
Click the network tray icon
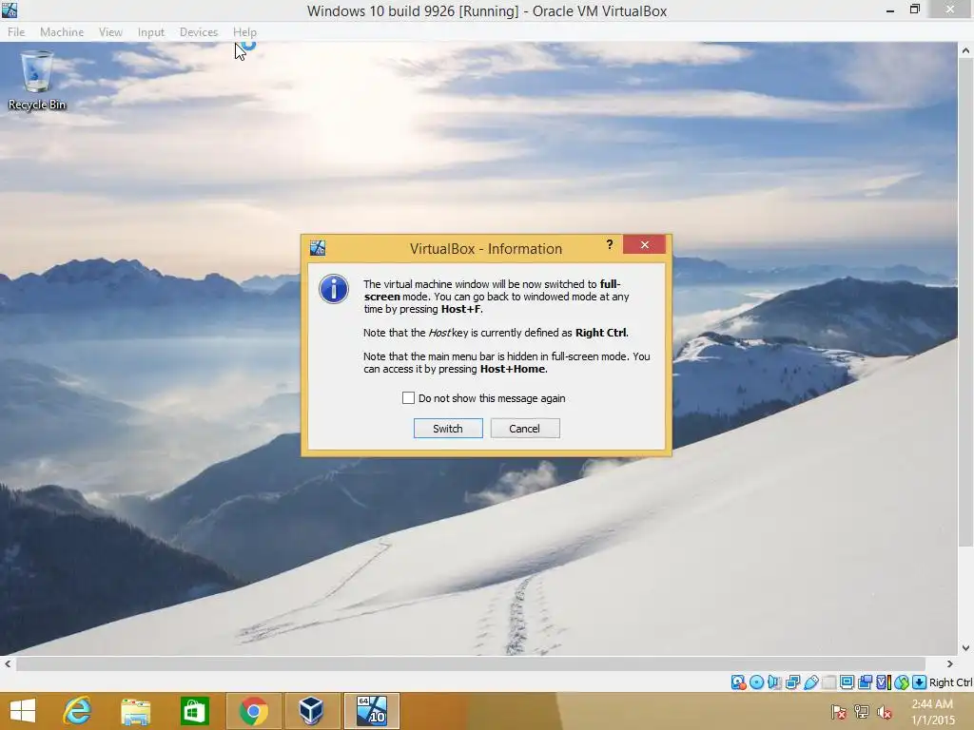(x=862, y=711)
